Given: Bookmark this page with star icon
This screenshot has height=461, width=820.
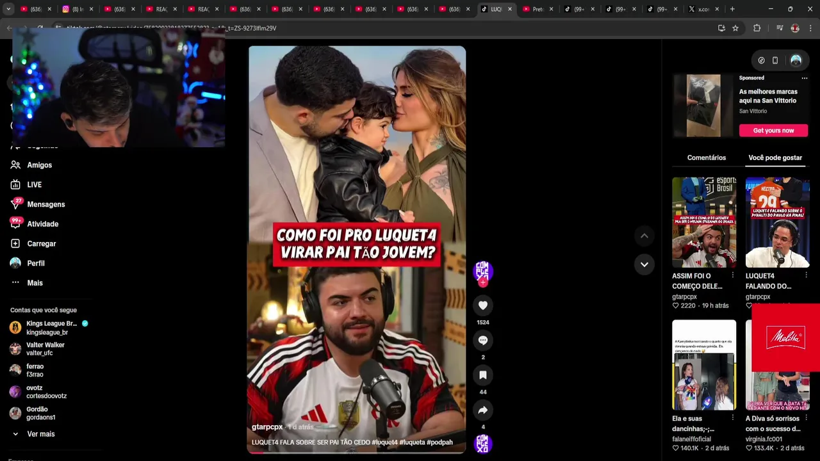Looking at the screenshot, I should (735, 28).
